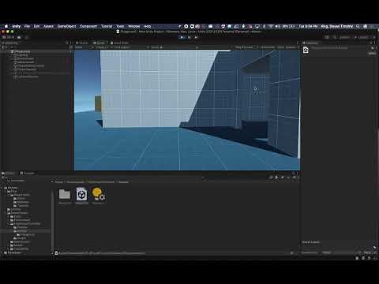This screenshot has width=379, height=284.
Task: Open the Unity application menu
Action: point(17,26)
